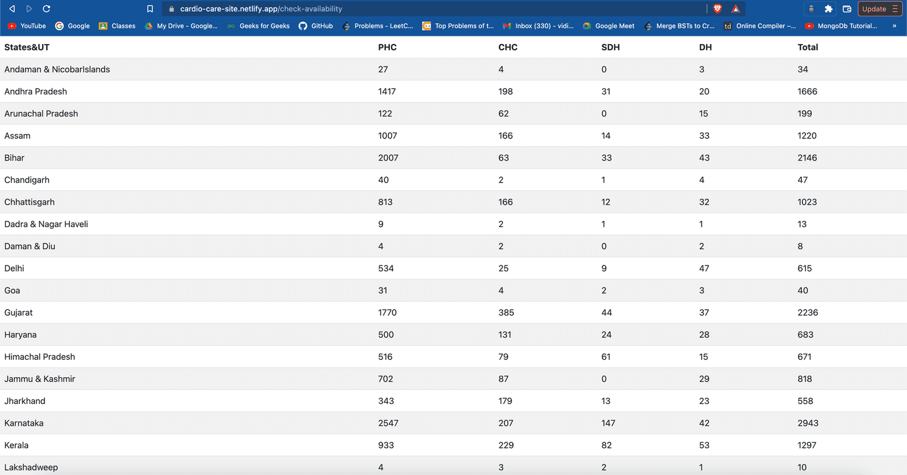Go back using the browser back arrow

click(12, 9)
